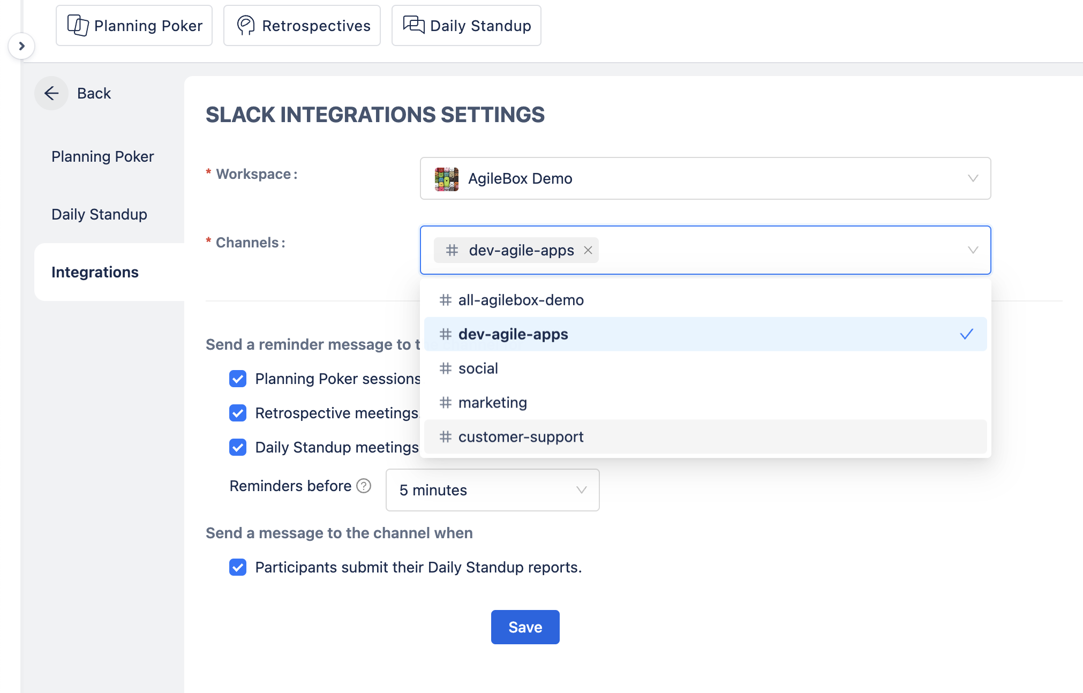Screen dimensions: 1083x693
Task: Click the Reminders before help icon
Action: coord(364,486)
